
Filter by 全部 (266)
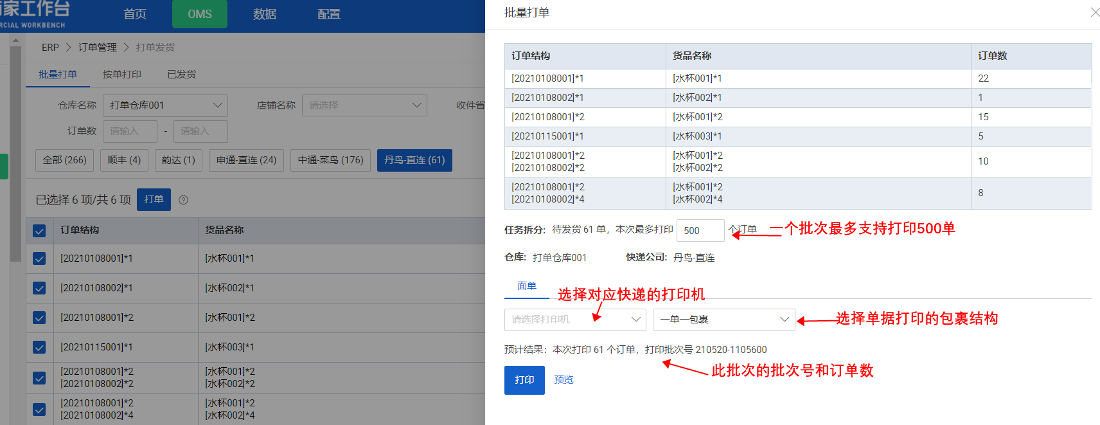(x=64, y=160)
